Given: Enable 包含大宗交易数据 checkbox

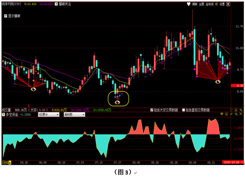Looking at the screenshot, I should coord(152,110).
